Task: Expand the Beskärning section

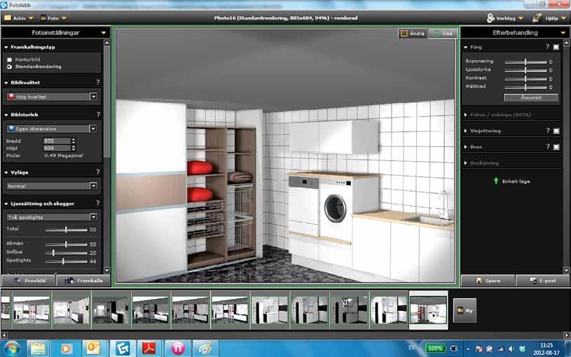Action: click(x=466, y=163)
